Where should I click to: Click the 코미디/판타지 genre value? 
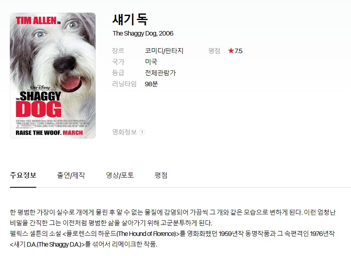(164, 51)
